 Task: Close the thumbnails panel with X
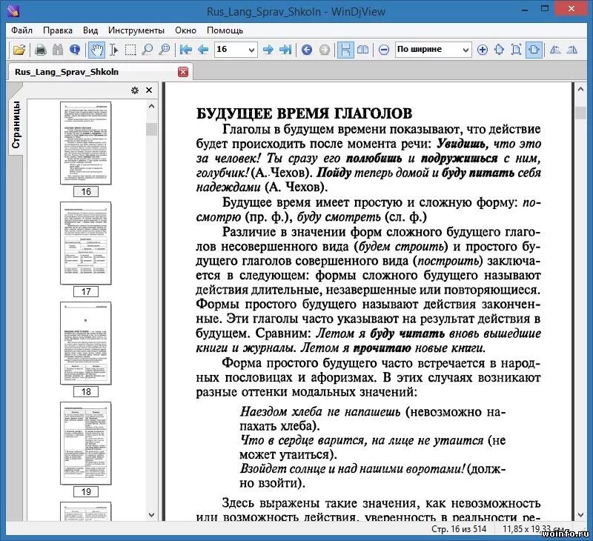point(149,90)
